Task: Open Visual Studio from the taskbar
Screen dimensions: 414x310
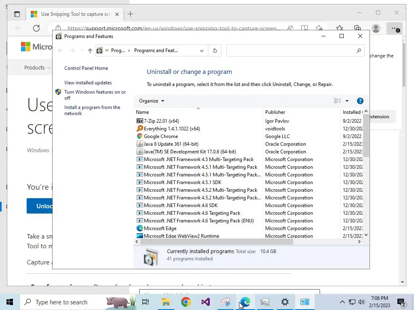Action: [x=205, y=302]
